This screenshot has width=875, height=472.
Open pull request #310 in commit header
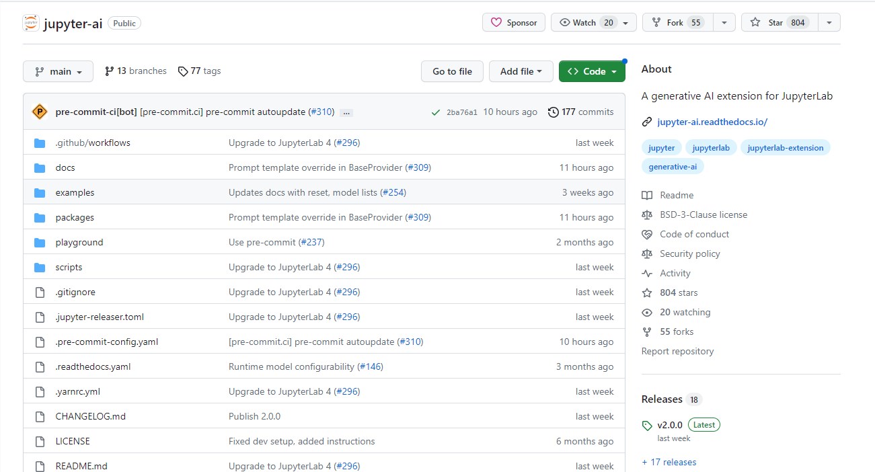(x=321, y=112)
